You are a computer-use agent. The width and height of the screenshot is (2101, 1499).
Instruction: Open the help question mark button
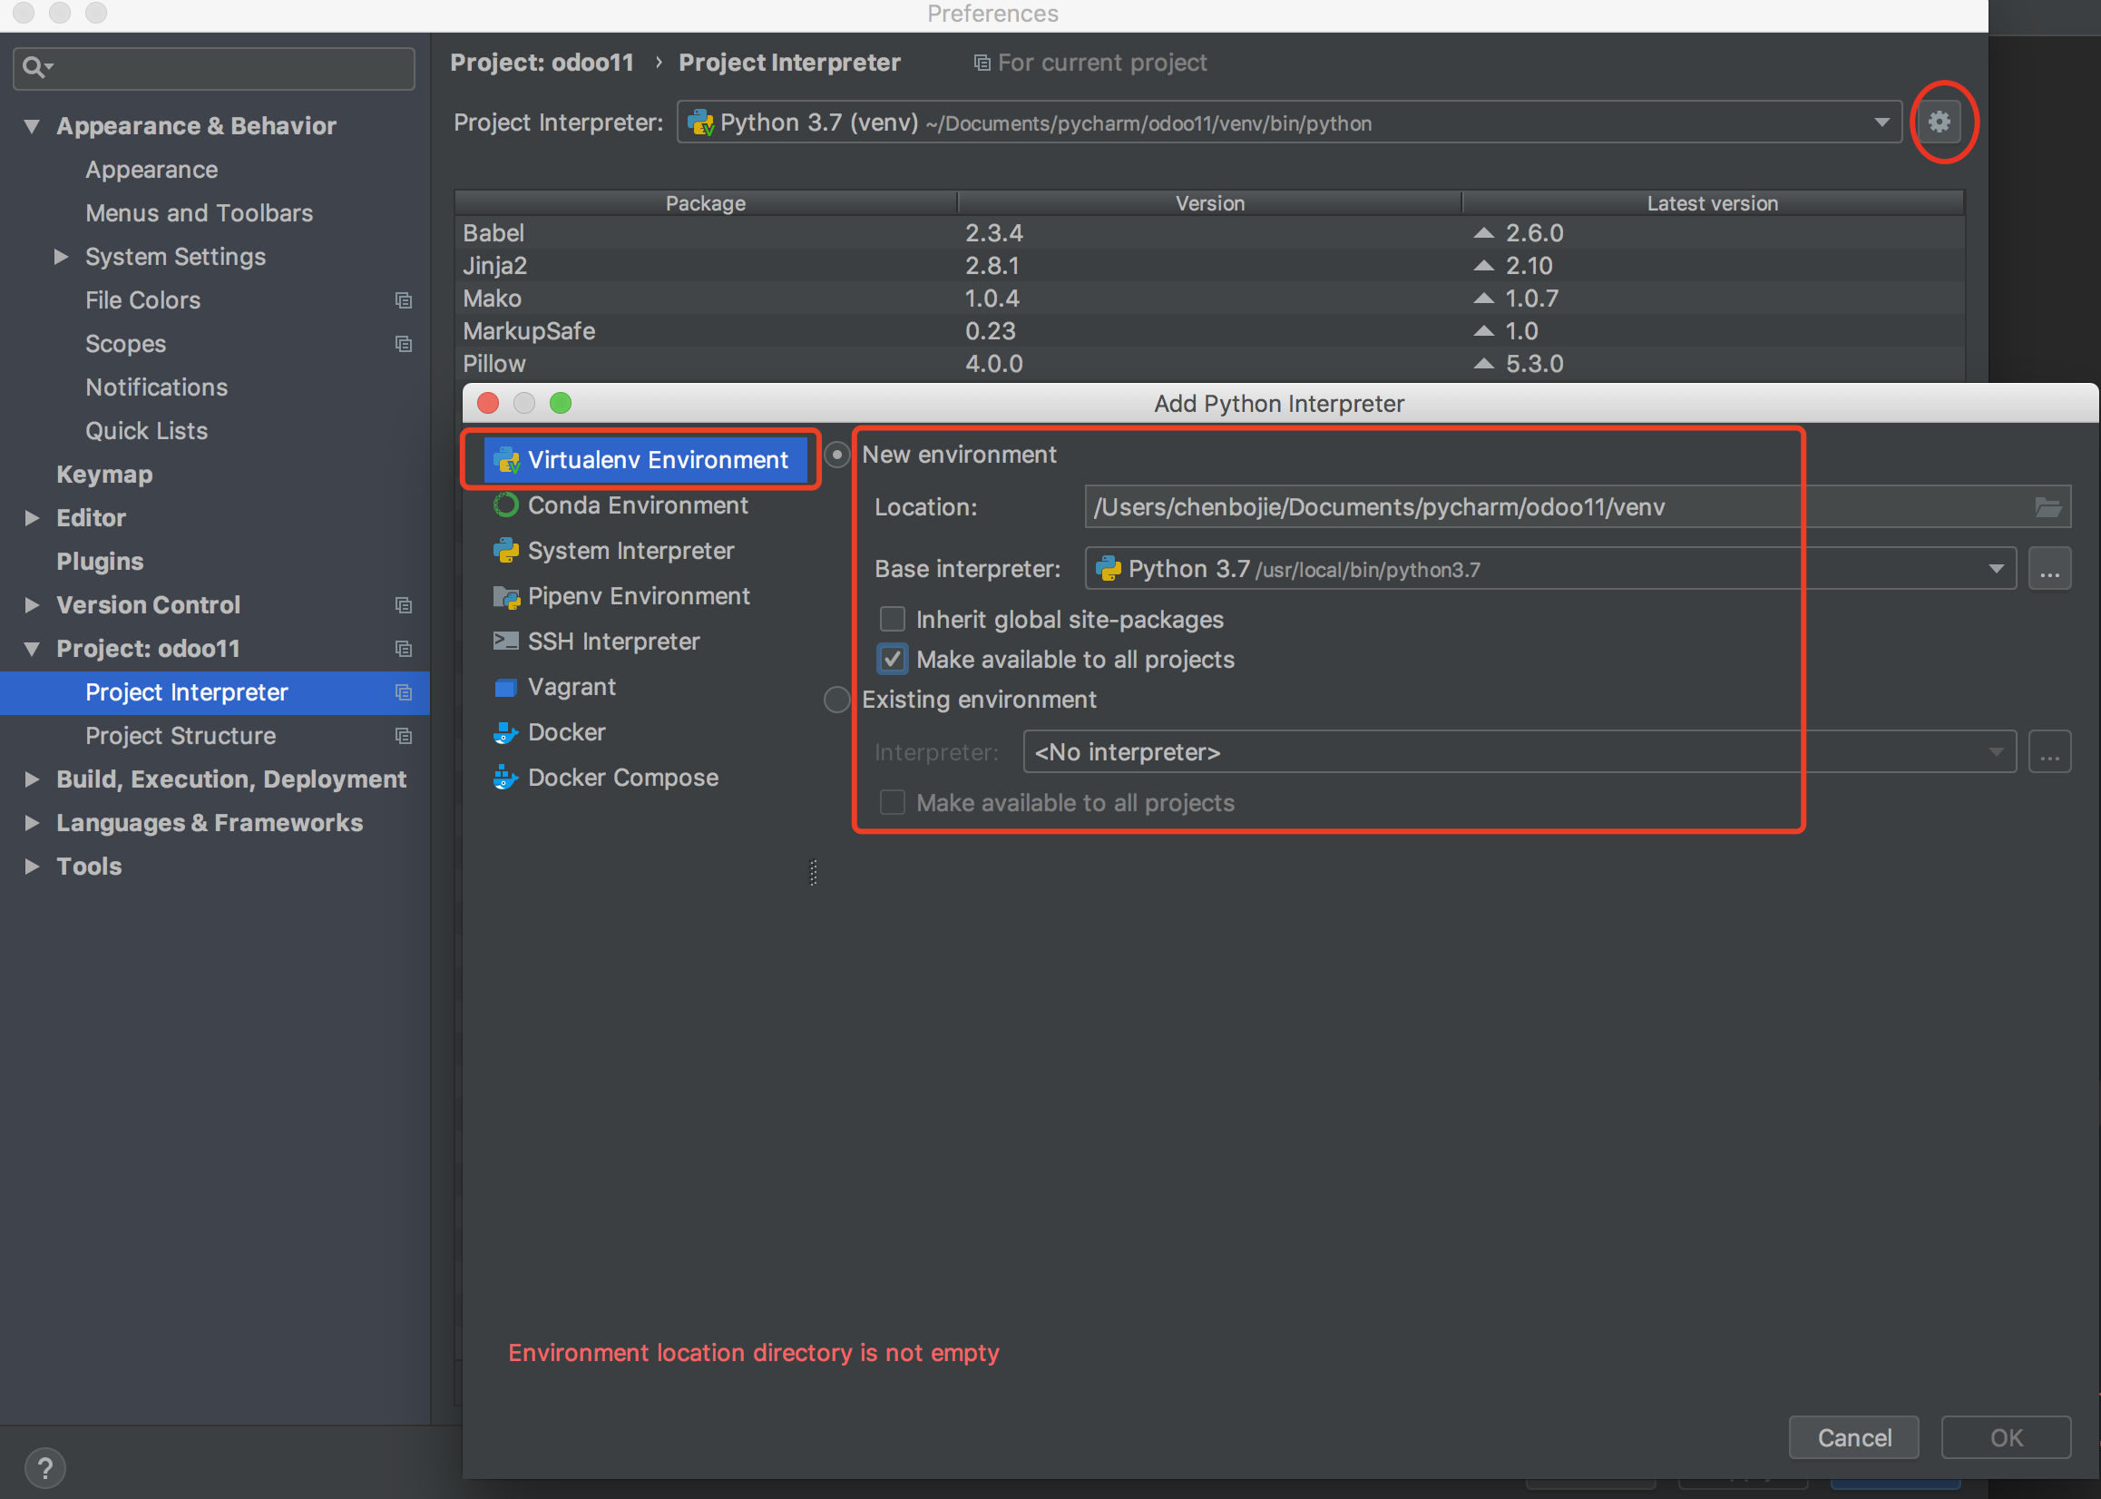[45, 1467]
